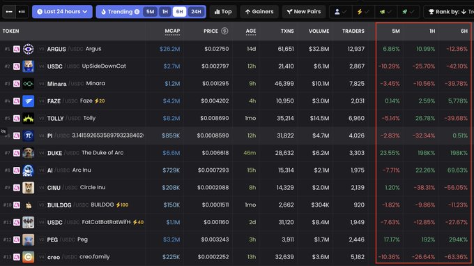Click the Minara token logo
474x266 pixels.
tap(28, 84)
